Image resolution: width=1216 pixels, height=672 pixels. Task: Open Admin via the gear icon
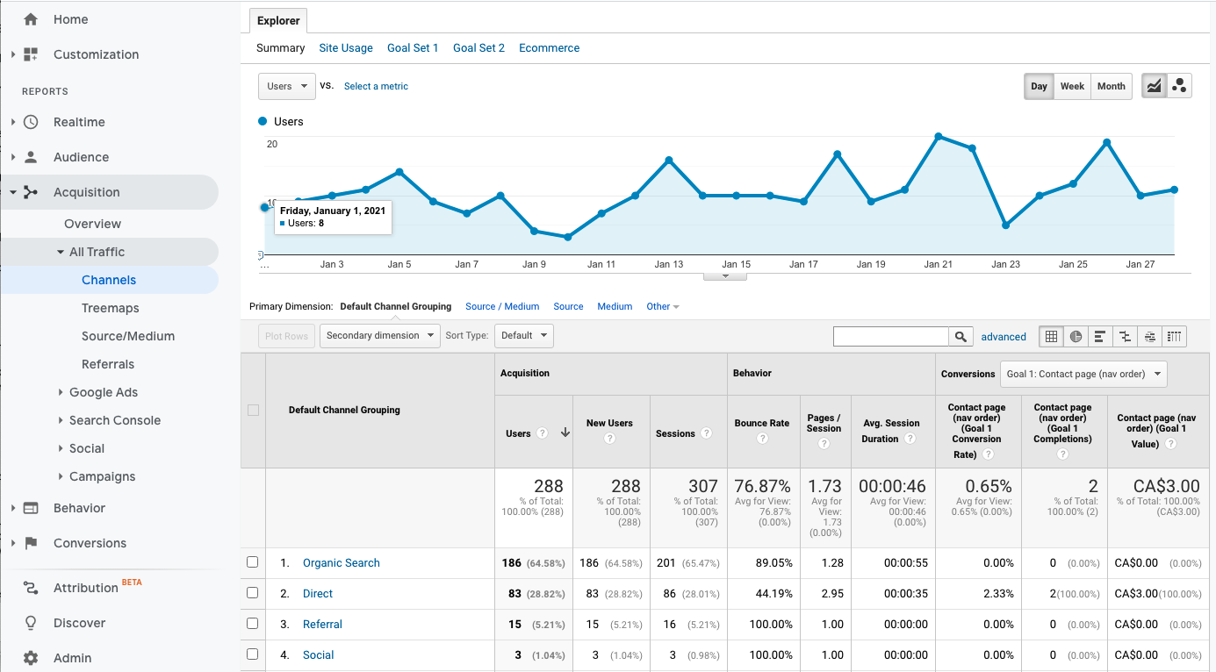(30, 658)
